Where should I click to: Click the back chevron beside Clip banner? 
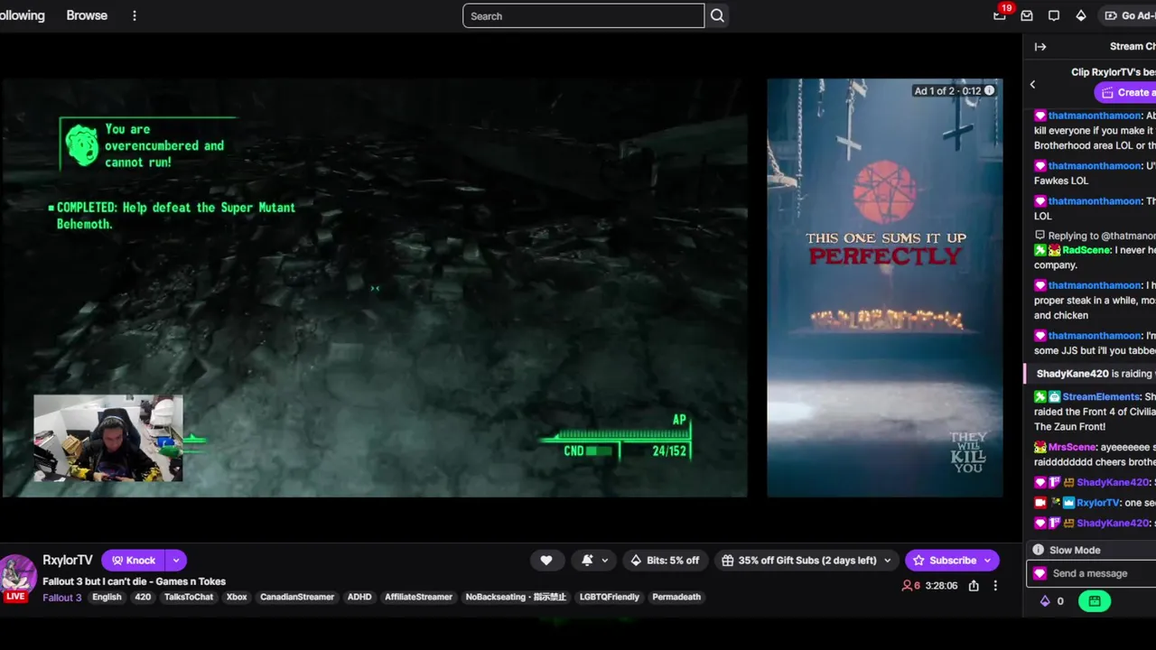(x=1033, y=84)
